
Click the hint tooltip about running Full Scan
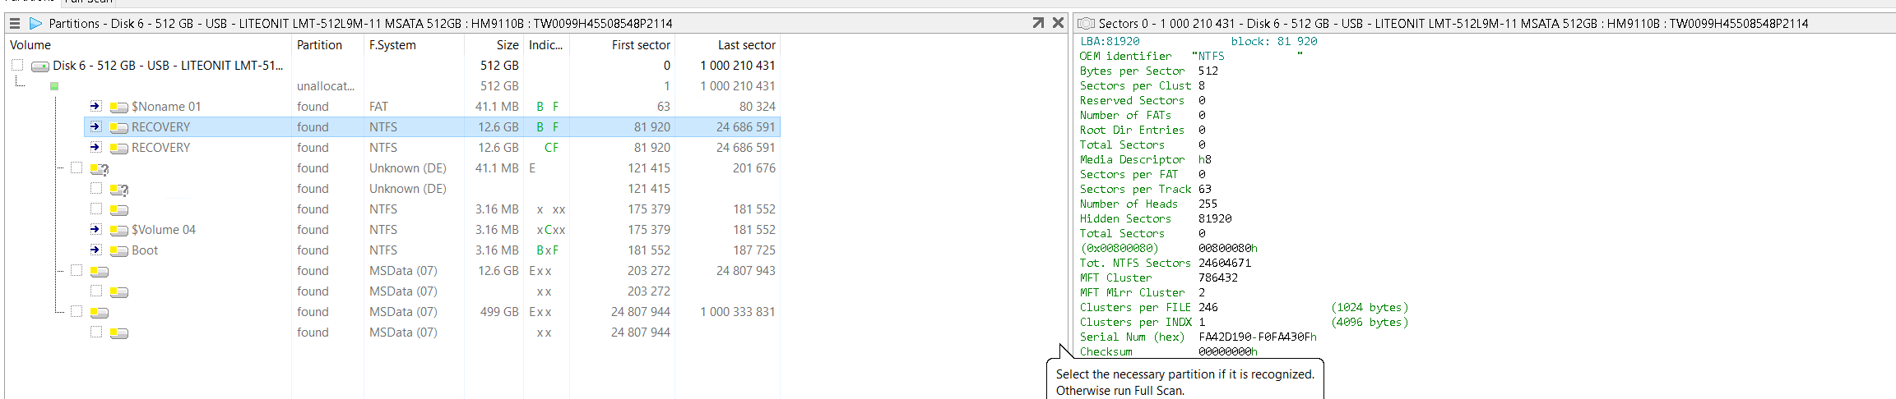(x=1185, y=380)
